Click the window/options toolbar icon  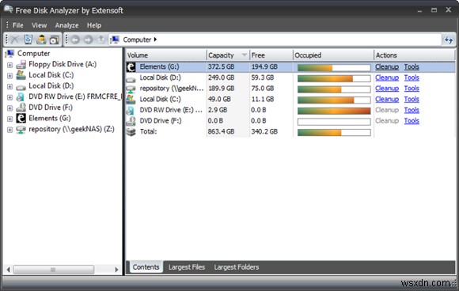[55, 40]
